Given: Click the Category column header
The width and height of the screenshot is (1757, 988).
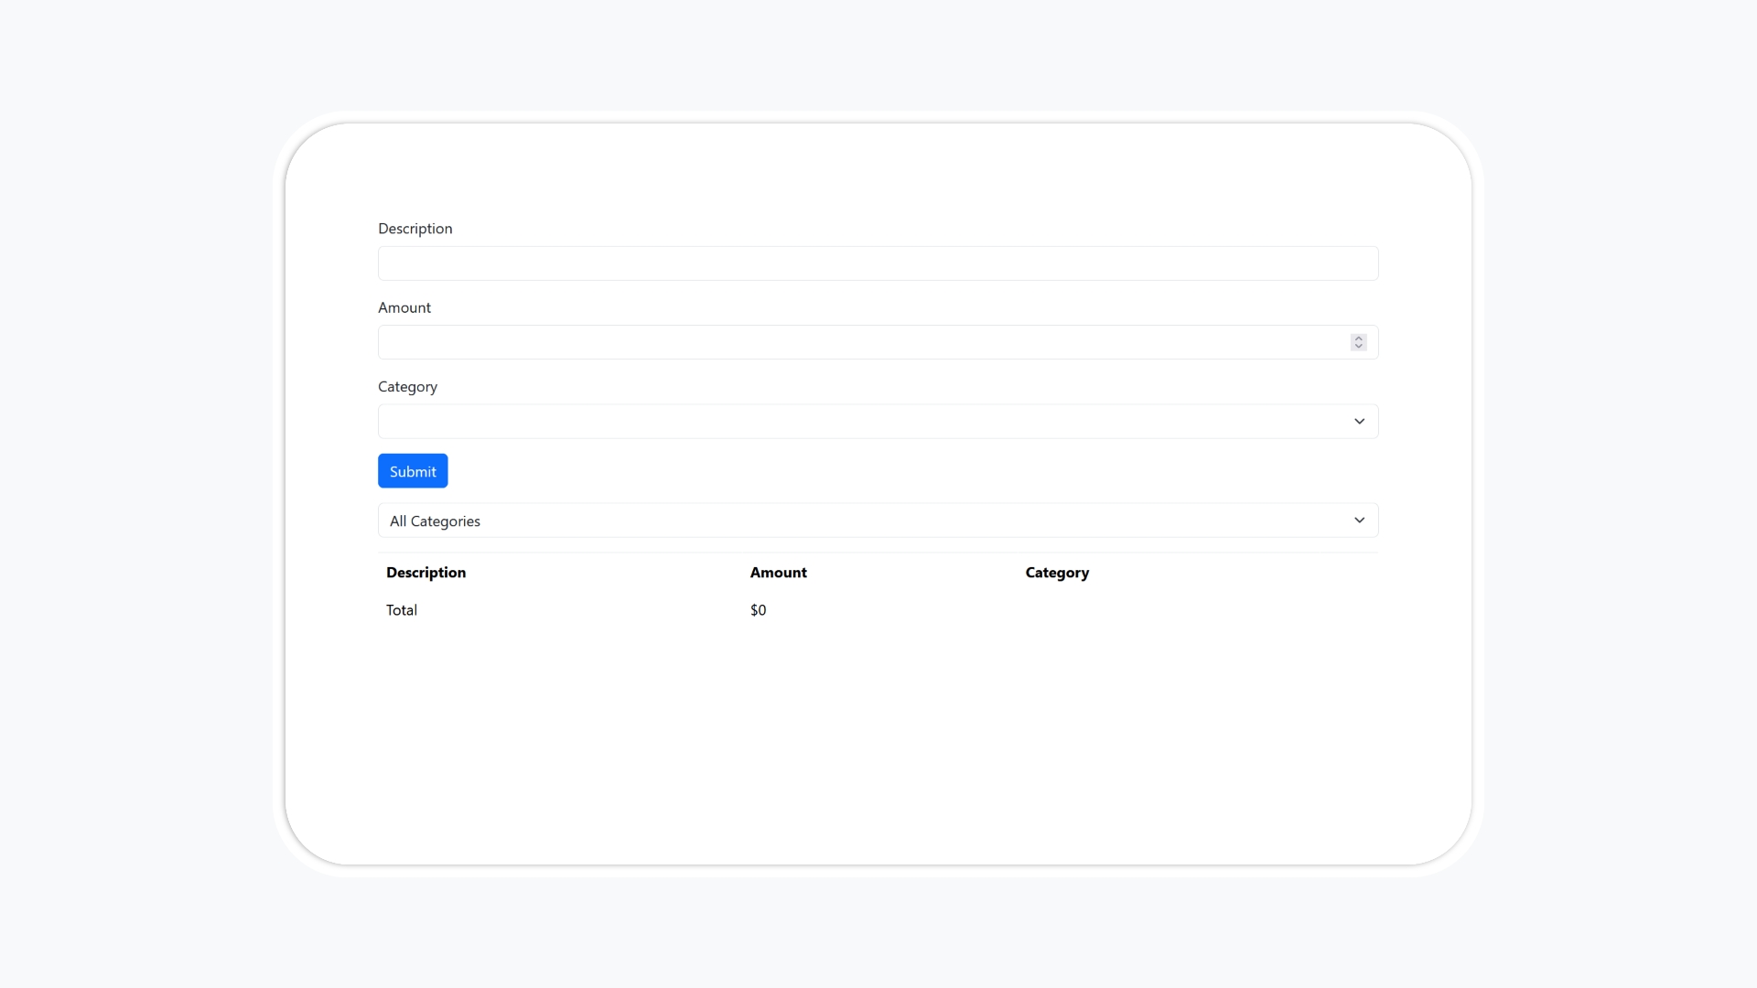Looking at the screenshot, I should [x=1057, y=572].
